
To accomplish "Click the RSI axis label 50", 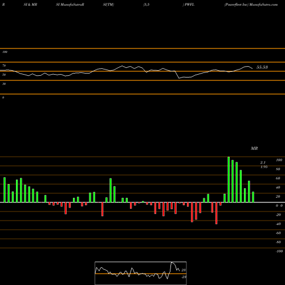I will [4, 75].
